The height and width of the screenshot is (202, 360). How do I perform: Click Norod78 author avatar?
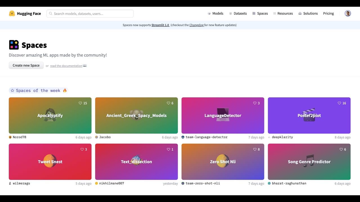pos(10,137)
